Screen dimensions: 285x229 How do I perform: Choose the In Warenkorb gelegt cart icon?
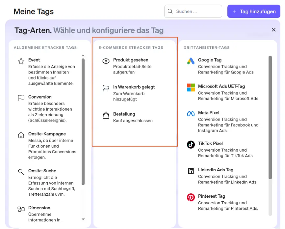pyautogui.click(x=106, y=88)
